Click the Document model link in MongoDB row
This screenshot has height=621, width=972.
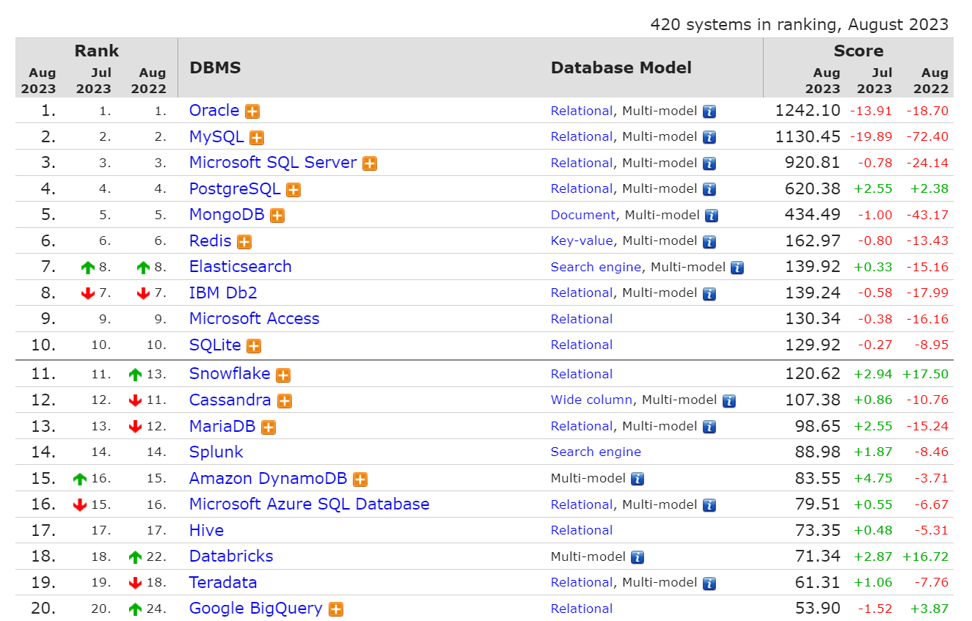coord(583,215)
